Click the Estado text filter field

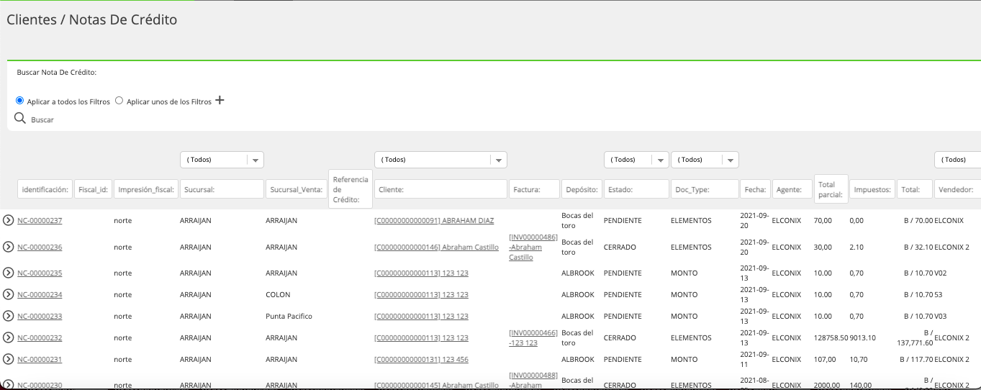[636, 189]
